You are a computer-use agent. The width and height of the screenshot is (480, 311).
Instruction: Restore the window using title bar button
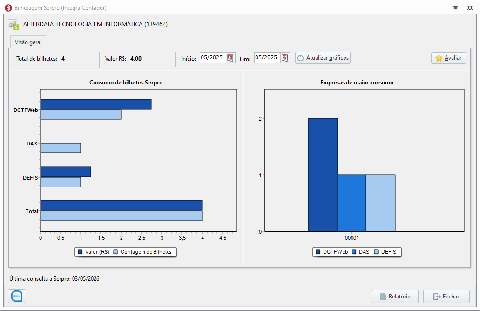pos(455,8)
